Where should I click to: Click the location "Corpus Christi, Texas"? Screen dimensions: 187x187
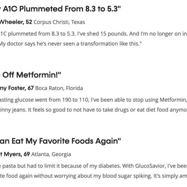[x=59, y=22]
